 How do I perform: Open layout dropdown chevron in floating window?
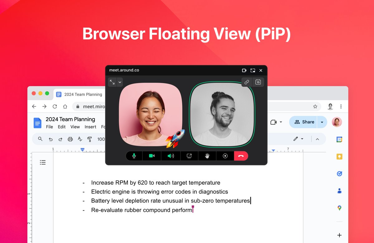click(120, 82)
